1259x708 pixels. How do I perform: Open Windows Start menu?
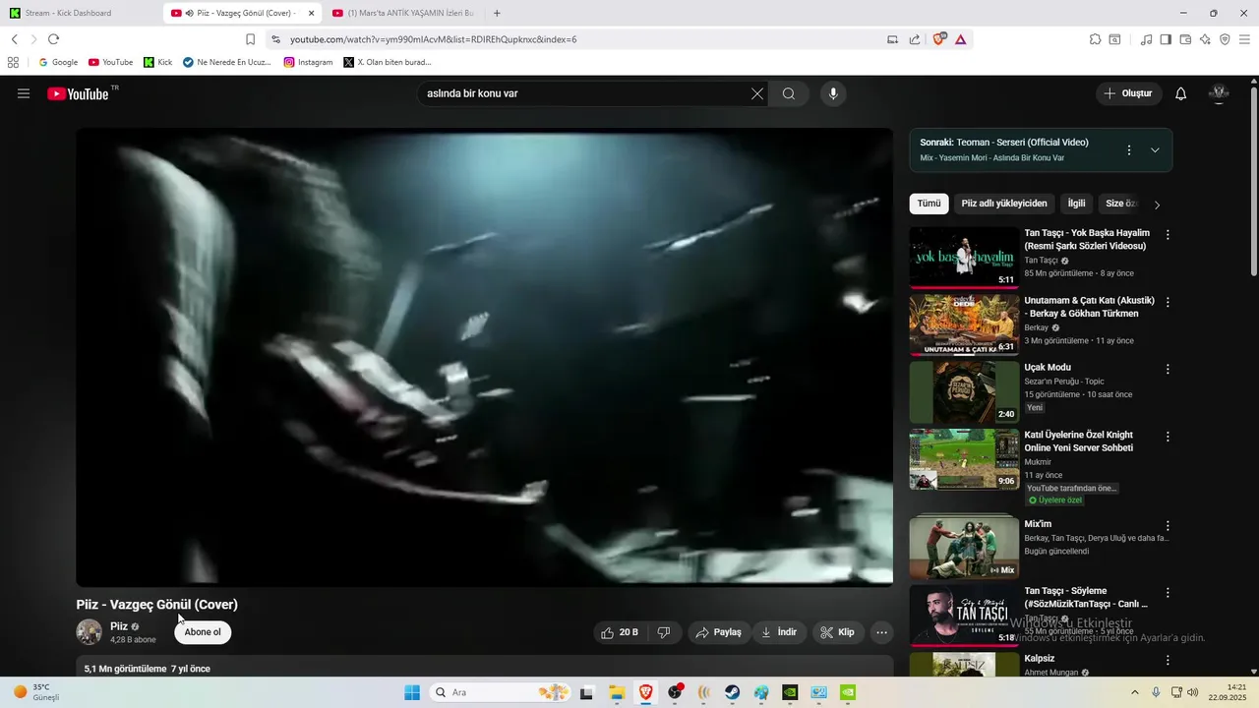click(412, 692)
